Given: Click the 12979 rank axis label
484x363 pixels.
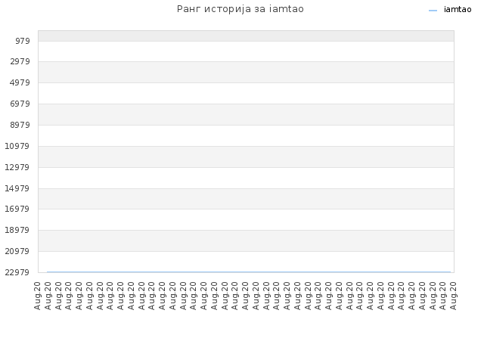Looking at the screenshot, I should tap(17, 167).
